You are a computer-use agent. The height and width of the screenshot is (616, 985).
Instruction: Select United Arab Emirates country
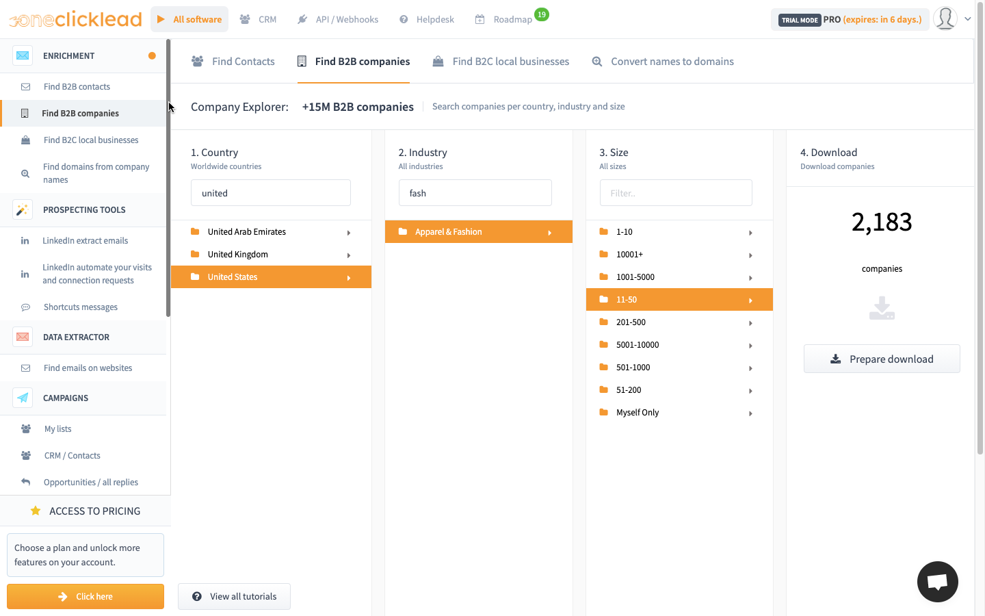point(271,232)
